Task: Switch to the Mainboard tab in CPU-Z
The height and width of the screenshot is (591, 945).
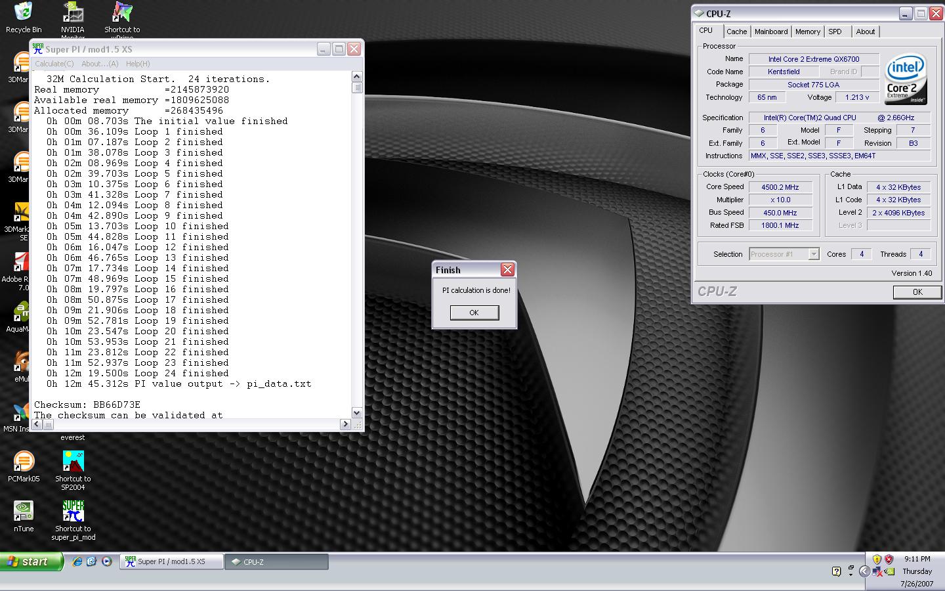Action: tap(771, 32)
